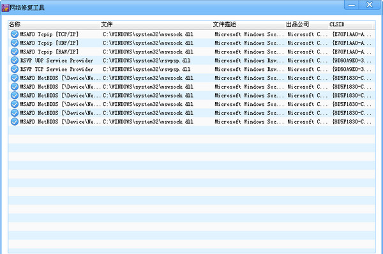This screenshot has width=383, height=254.
Task: Click the {E70F1AA0-A... CLSID in the [RAW/IP] row
Action: pyautogui.click(x=352, y=52)
